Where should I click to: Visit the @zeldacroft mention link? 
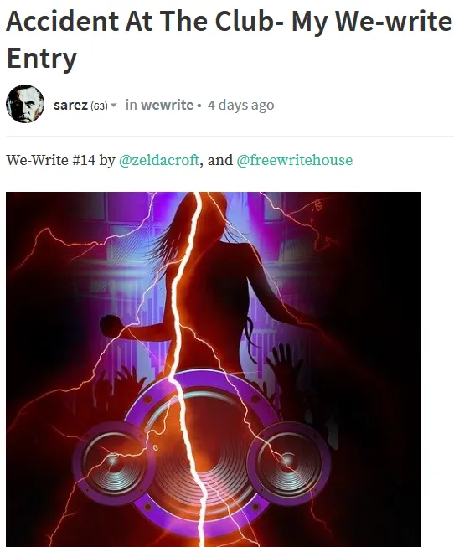click(x=159, y=160)
